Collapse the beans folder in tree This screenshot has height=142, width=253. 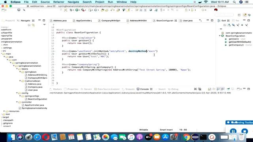(x=17, y=69)
